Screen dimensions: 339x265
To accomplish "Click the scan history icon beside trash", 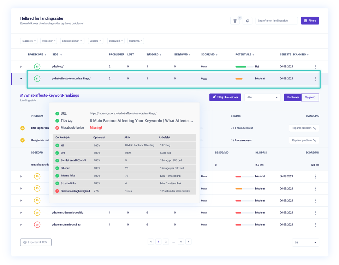I will coord(248,21).
